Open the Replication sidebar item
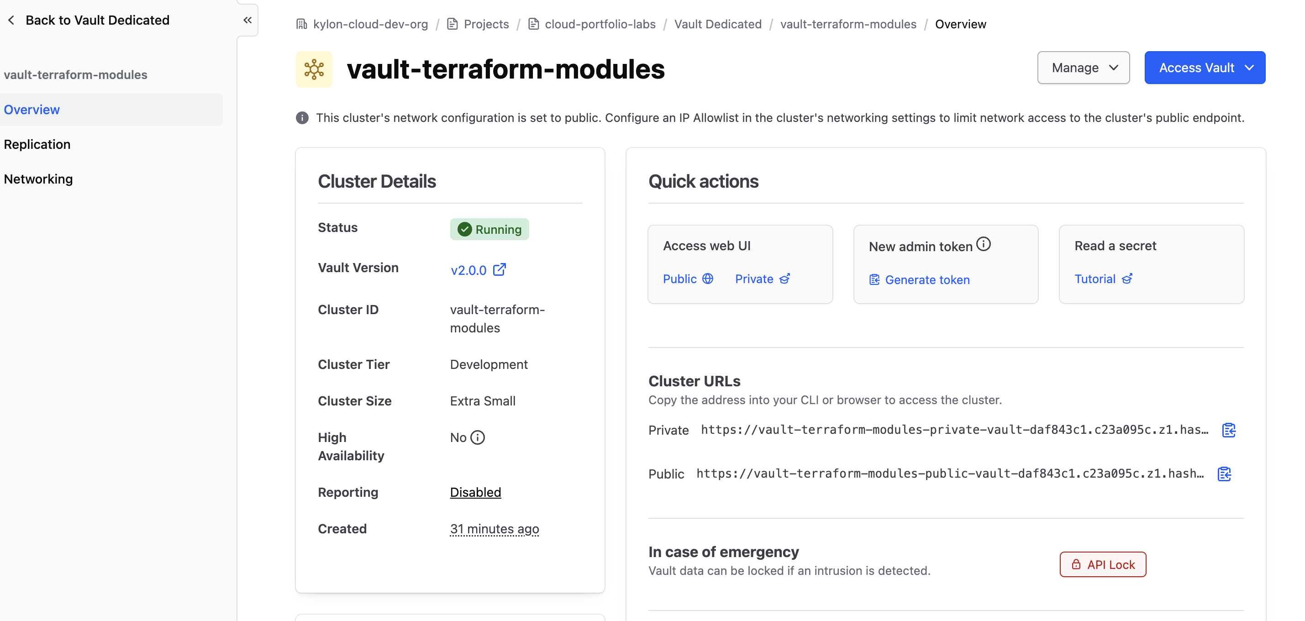1305x621 pixels. [x=37, y=144]
